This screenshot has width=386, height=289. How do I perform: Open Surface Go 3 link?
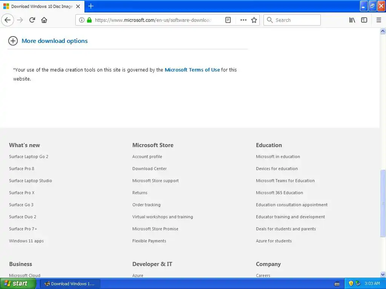coord(21,205)
